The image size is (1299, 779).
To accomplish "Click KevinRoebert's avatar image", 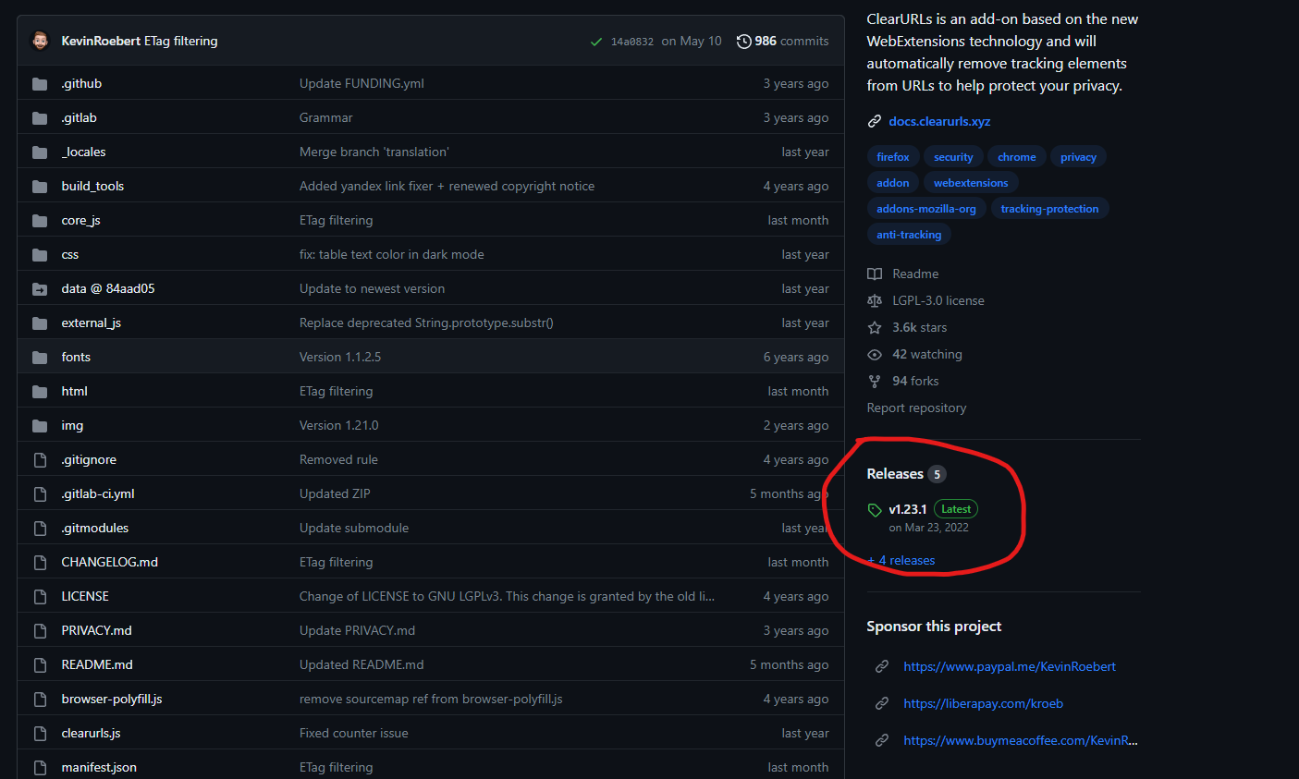I will tap(40, 41).
